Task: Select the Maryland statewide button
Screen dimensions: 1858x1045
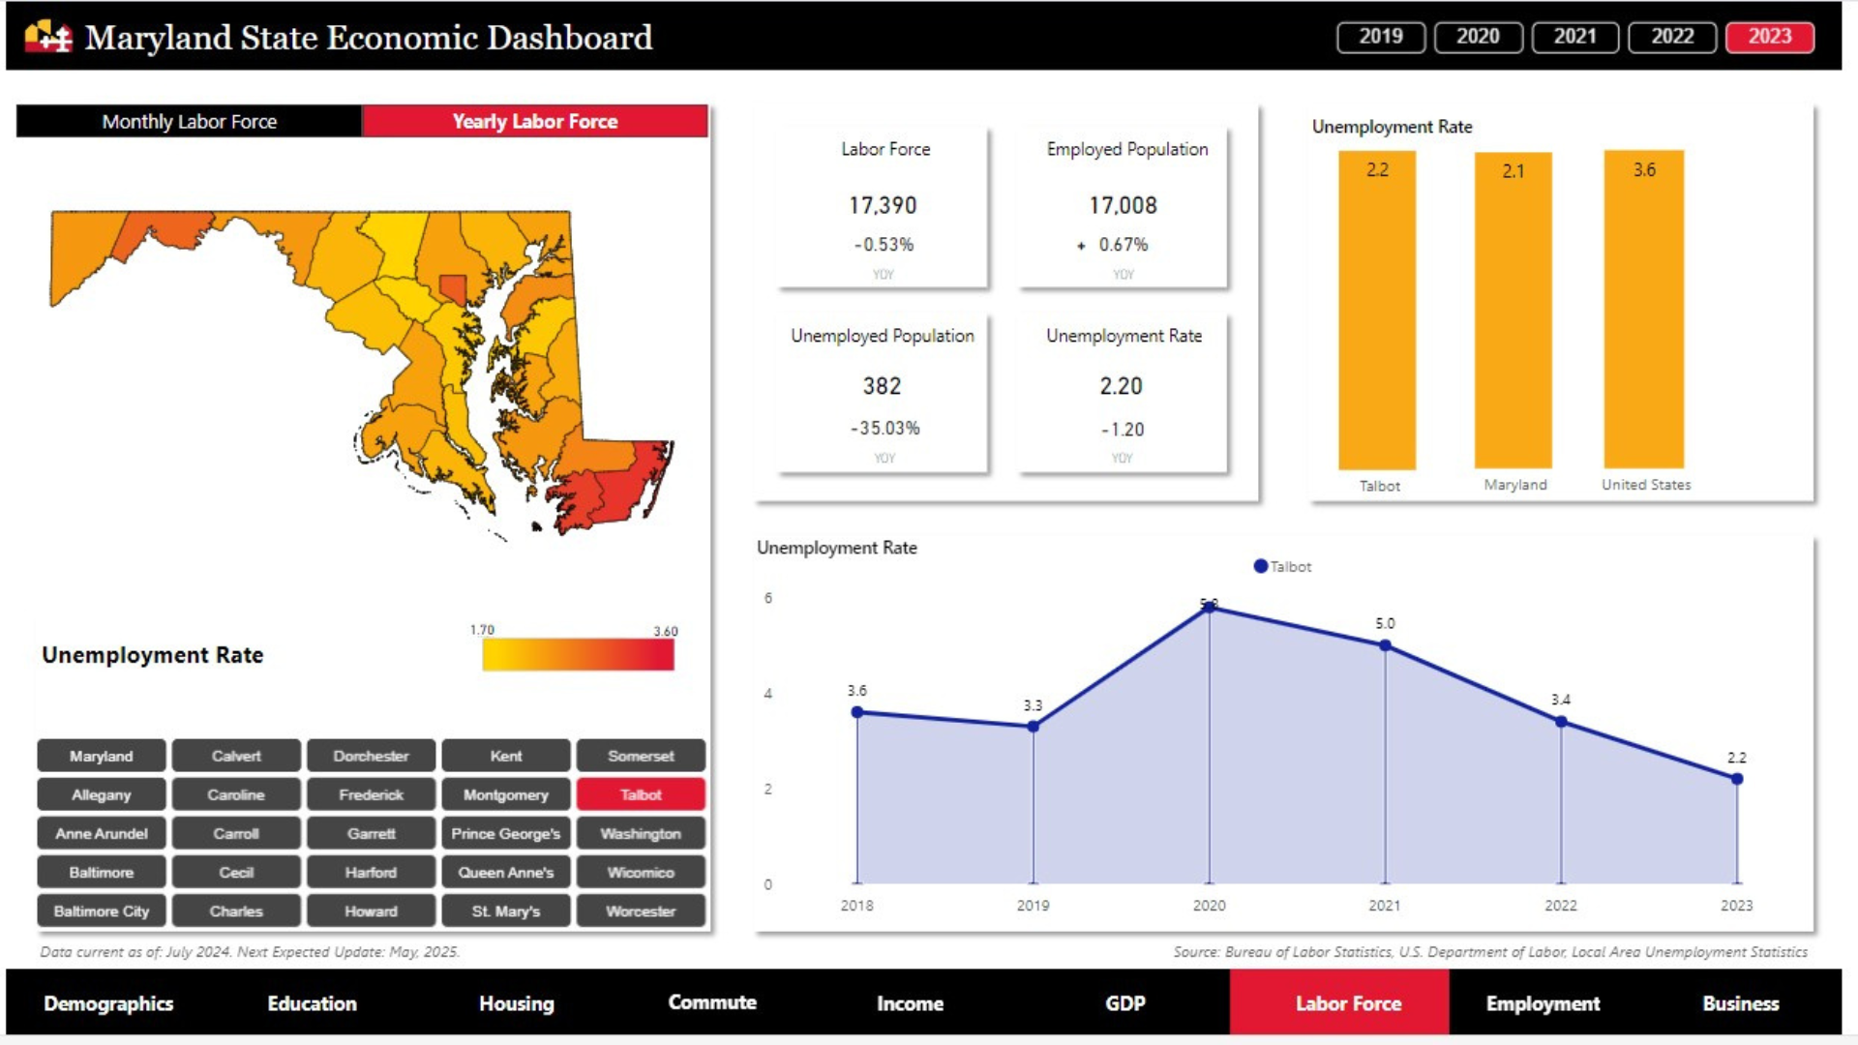Action: tap(102, 756)
